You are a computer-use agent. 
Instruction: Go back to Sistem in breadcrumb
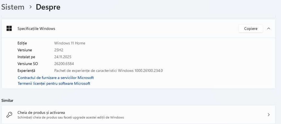13,7
